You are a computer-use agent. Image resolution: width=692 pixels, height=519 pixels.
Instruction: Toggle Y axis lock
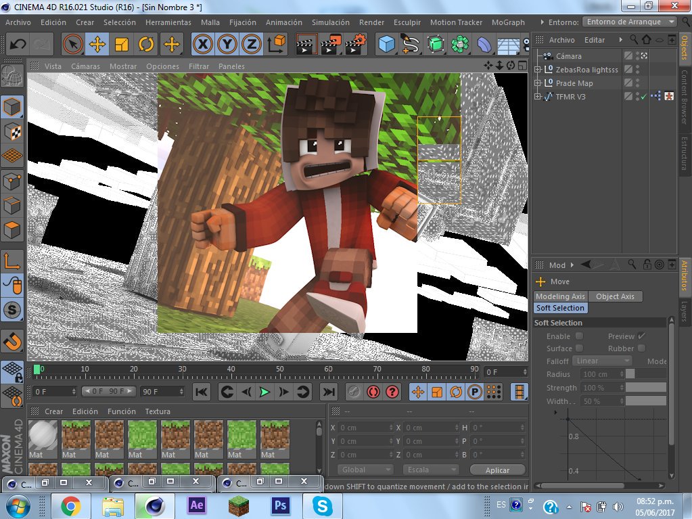(x=227, y=44)
